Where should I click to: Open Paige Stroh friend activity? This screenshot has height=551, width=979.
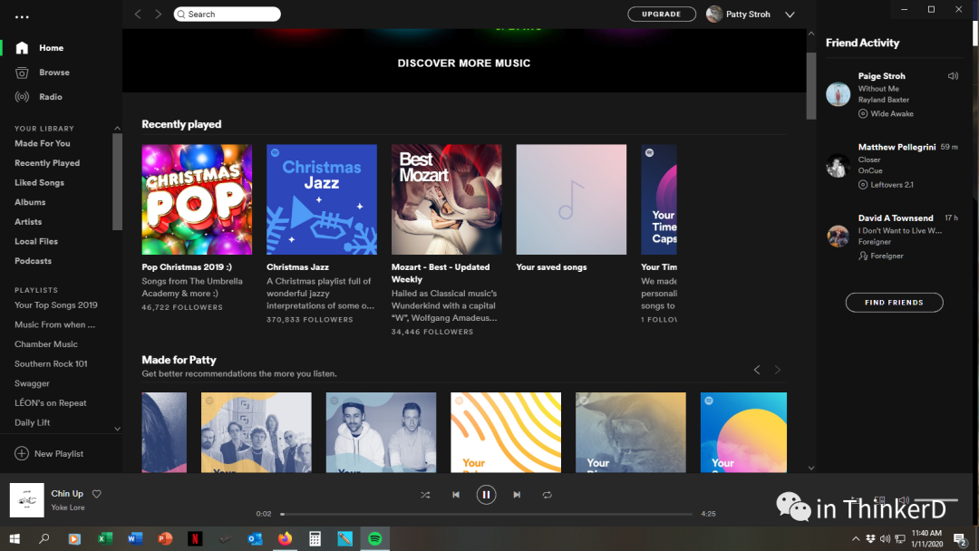[882, 76]
